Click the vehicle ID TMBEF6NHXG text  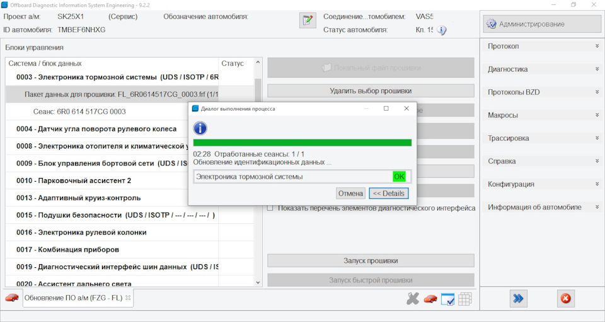click(x=81, y=30)
